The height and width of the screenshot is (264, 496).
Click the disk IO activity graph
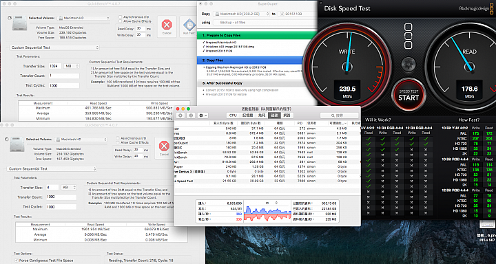[268, 211]
